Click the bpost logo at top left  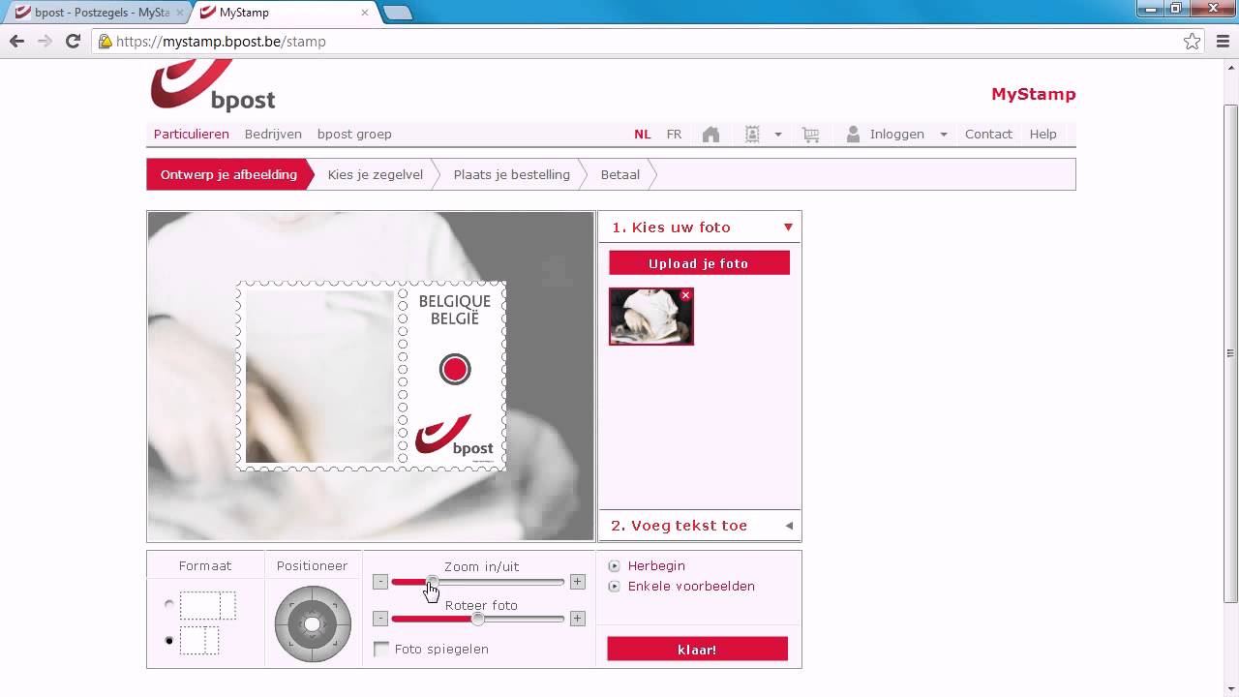tap(213, 86)
